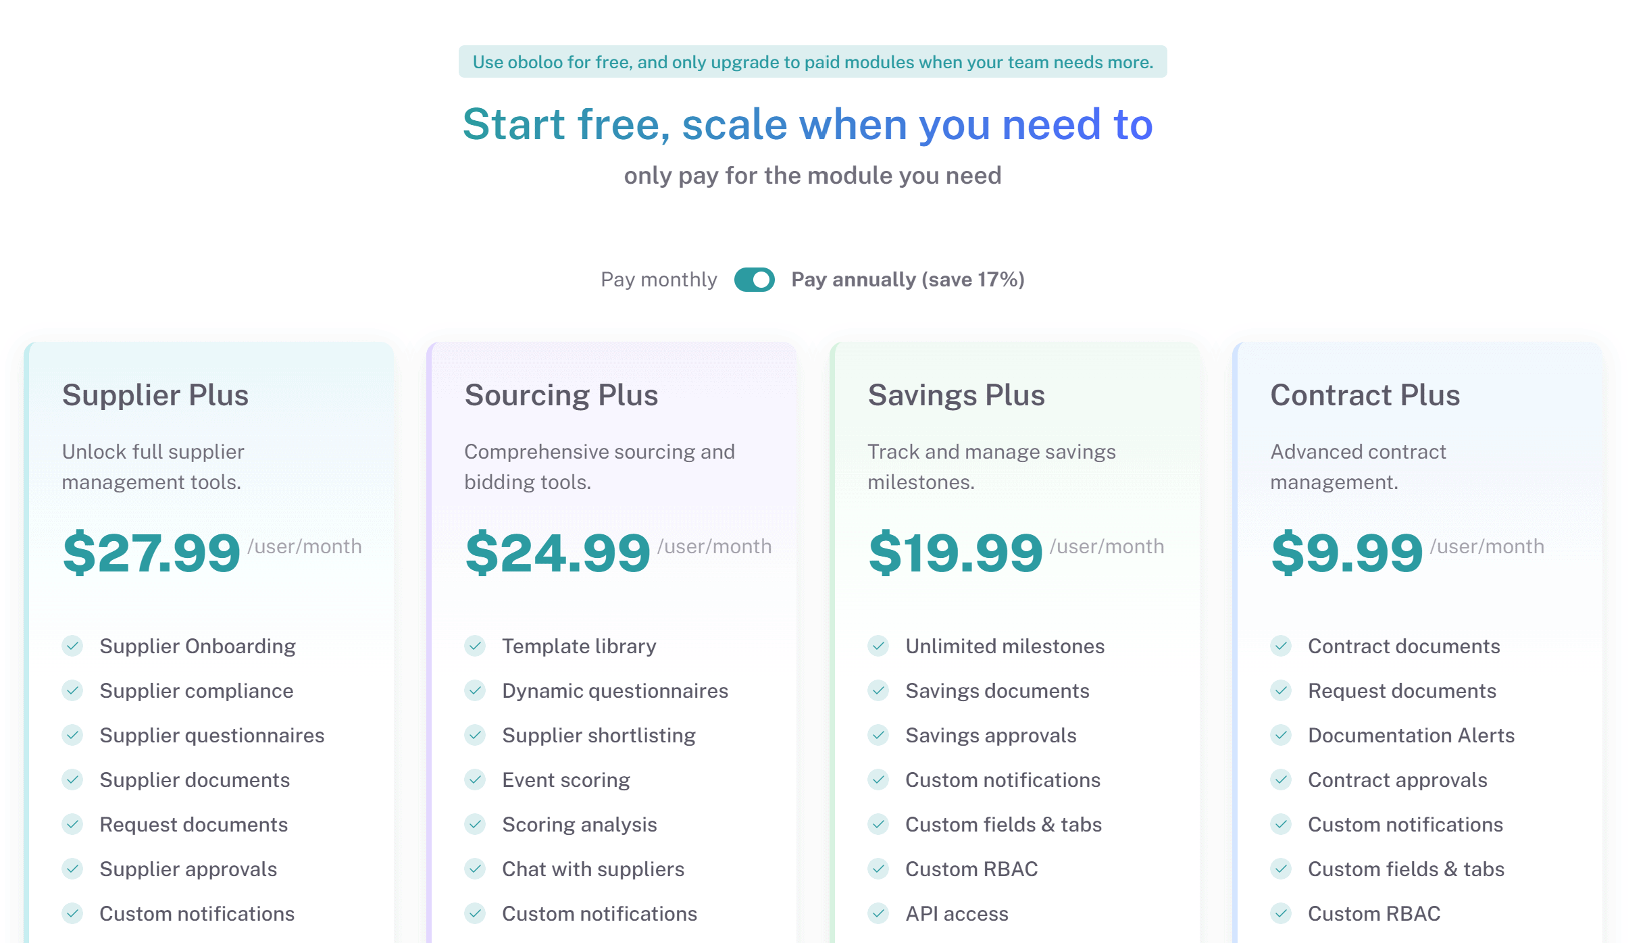Open the Contract Plus plan heading
Viewport: 1647px width, 943px height.
click(1365, 395)
